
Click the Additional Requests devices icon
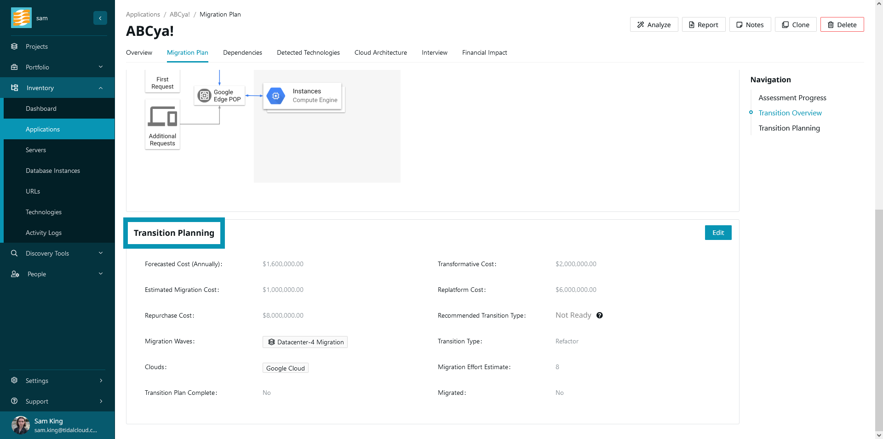tap(162, 116)
